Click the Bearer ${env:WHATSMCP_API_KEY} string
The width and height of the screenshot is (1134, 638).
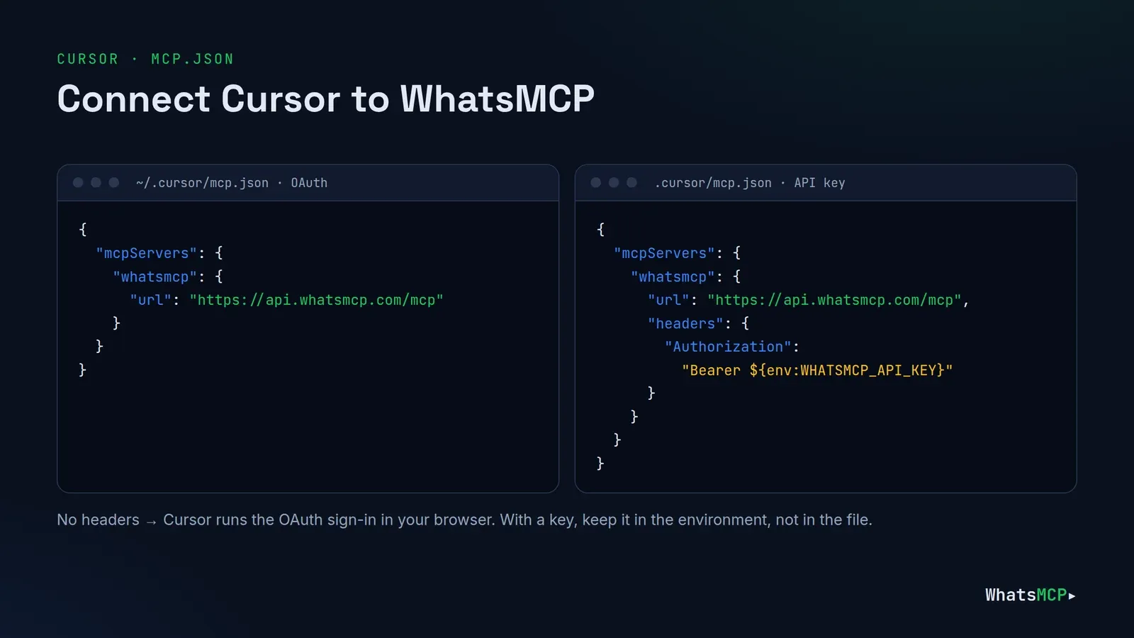(817, 370)
